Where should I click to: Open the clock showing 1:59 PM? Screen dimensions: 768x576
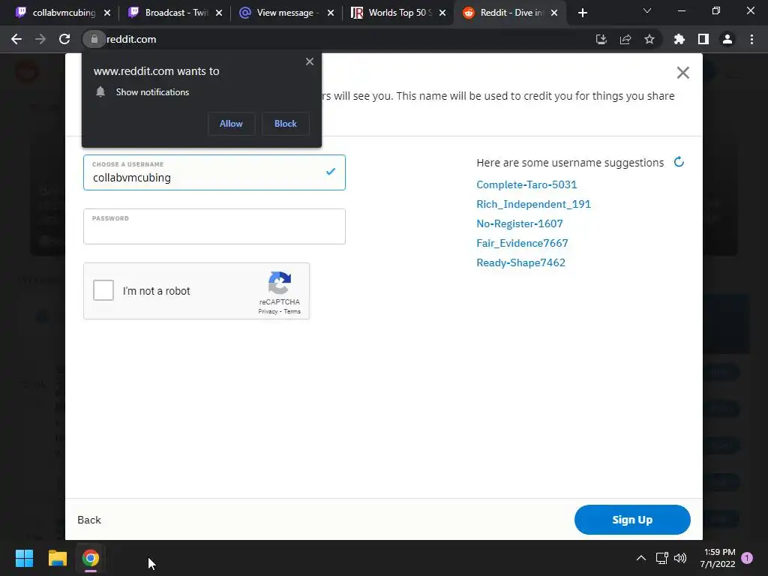(x=718, y=558)
